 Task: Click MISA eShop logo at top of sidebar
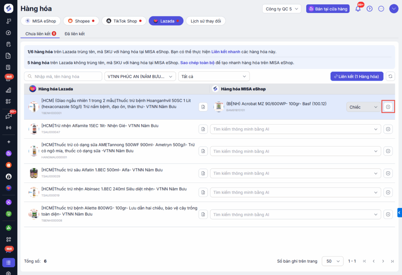8,8
